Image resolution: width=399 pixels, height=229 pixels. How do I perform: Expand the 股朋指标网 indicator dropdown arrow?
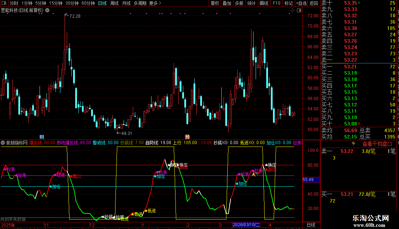tap(3, 143)
